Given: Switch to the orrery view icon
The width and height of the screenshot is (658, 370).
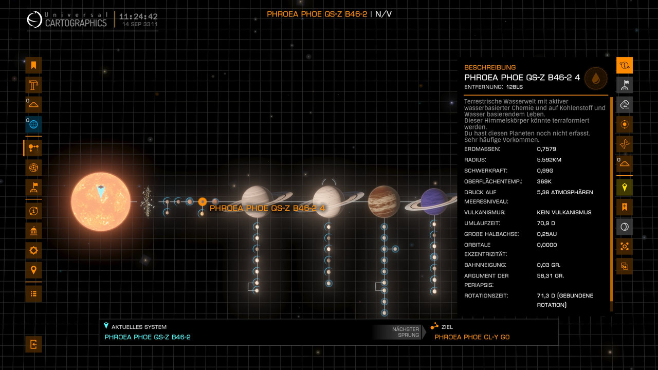Looking at the screenshot, I should point(33,168).
